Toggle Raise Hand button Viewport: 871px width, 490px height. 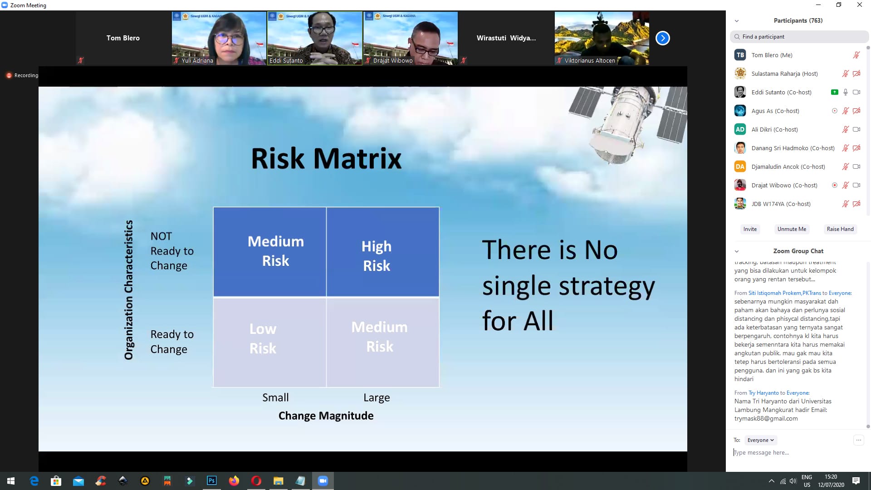pyautogui.click(x=840, y=229)
